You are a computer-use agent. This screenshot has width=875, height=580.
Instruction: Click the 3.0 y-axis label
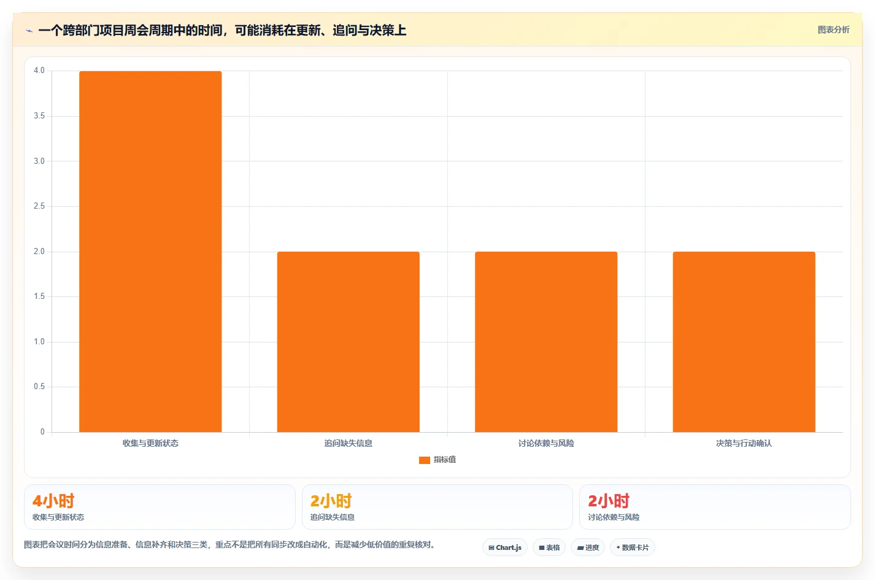[39, 161]
